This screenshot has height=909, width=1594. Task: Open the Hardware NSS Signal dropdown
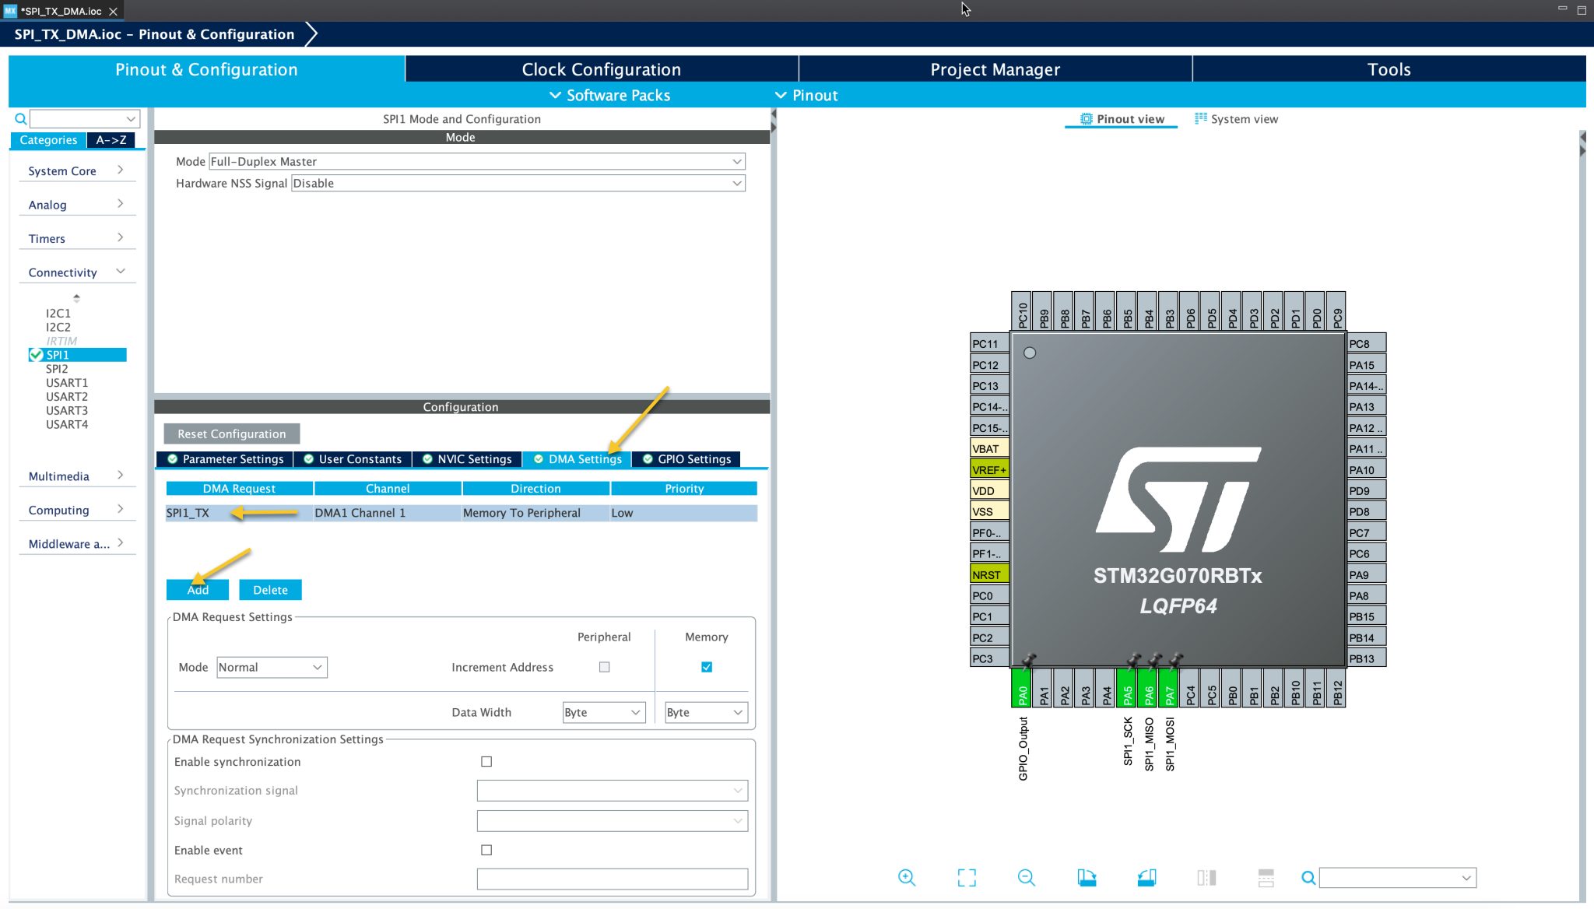coord(518,184)
